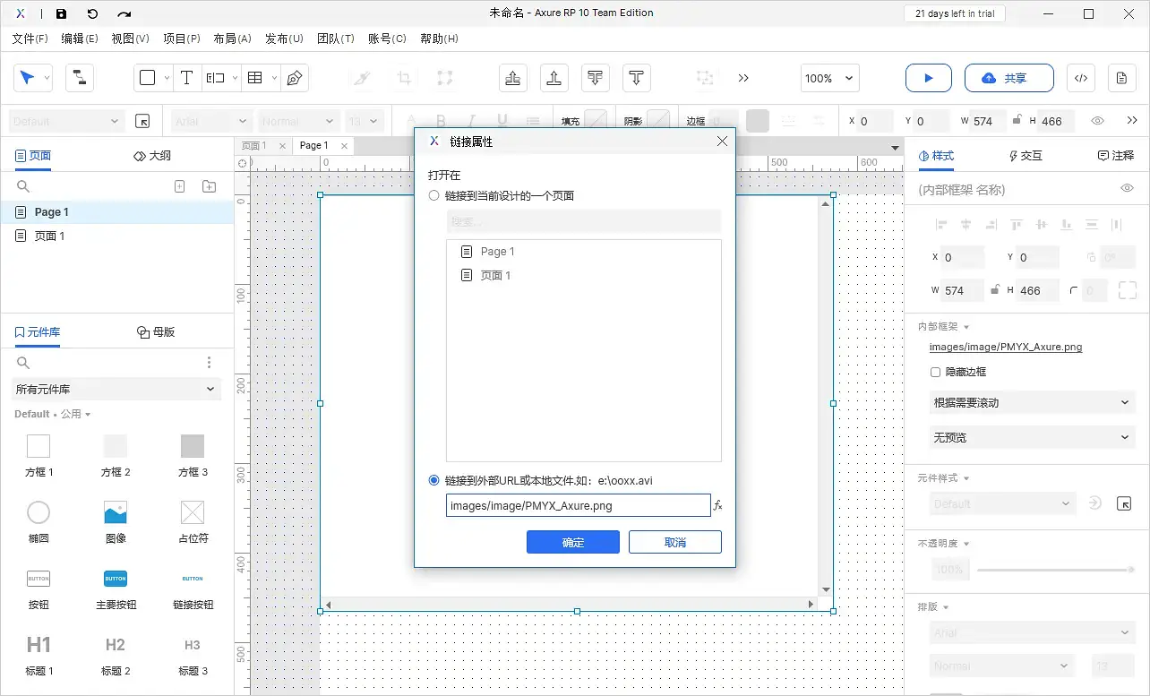Open the 项目(P) menu

tap(182, 39)
